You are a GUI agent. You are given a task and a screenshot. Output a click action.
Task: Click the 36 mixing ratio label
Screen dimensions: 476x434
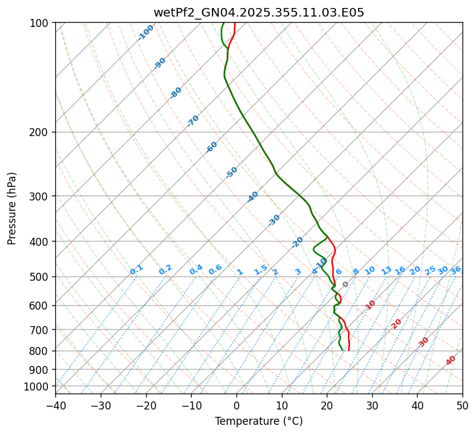456,270
